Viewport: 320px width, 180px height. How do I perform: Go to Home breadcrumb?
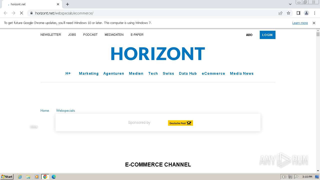[x=45, y=110]
